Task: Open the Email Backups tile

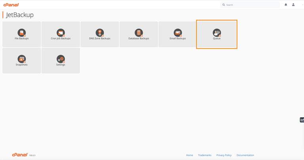Action: (x=178, y=34)
